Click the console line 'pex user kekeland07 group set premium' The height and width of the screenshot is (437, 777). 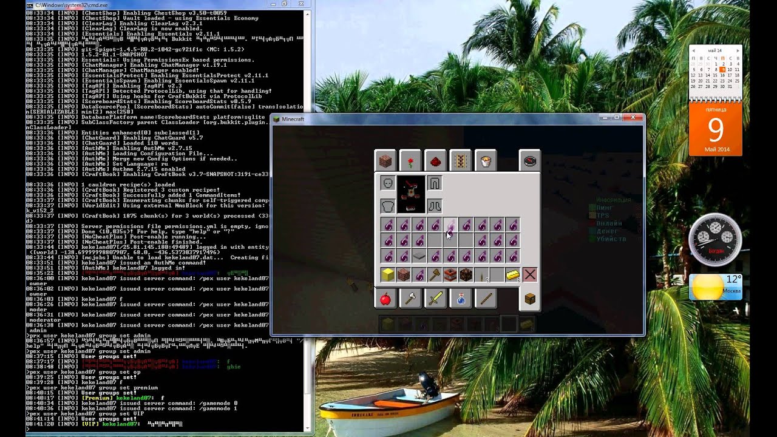[x=93, y=387]
